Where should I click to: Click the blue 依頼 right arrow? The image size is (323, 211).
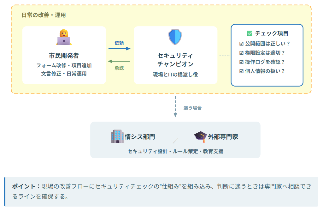119,48
